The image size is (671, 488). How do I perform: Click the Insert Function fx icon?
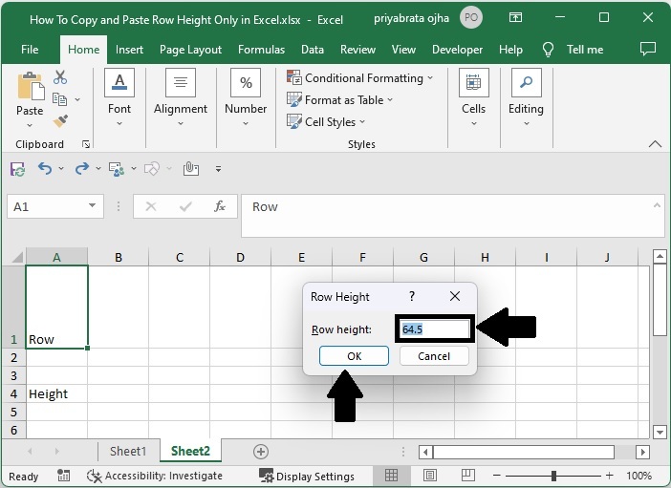[x=220, y=206]
